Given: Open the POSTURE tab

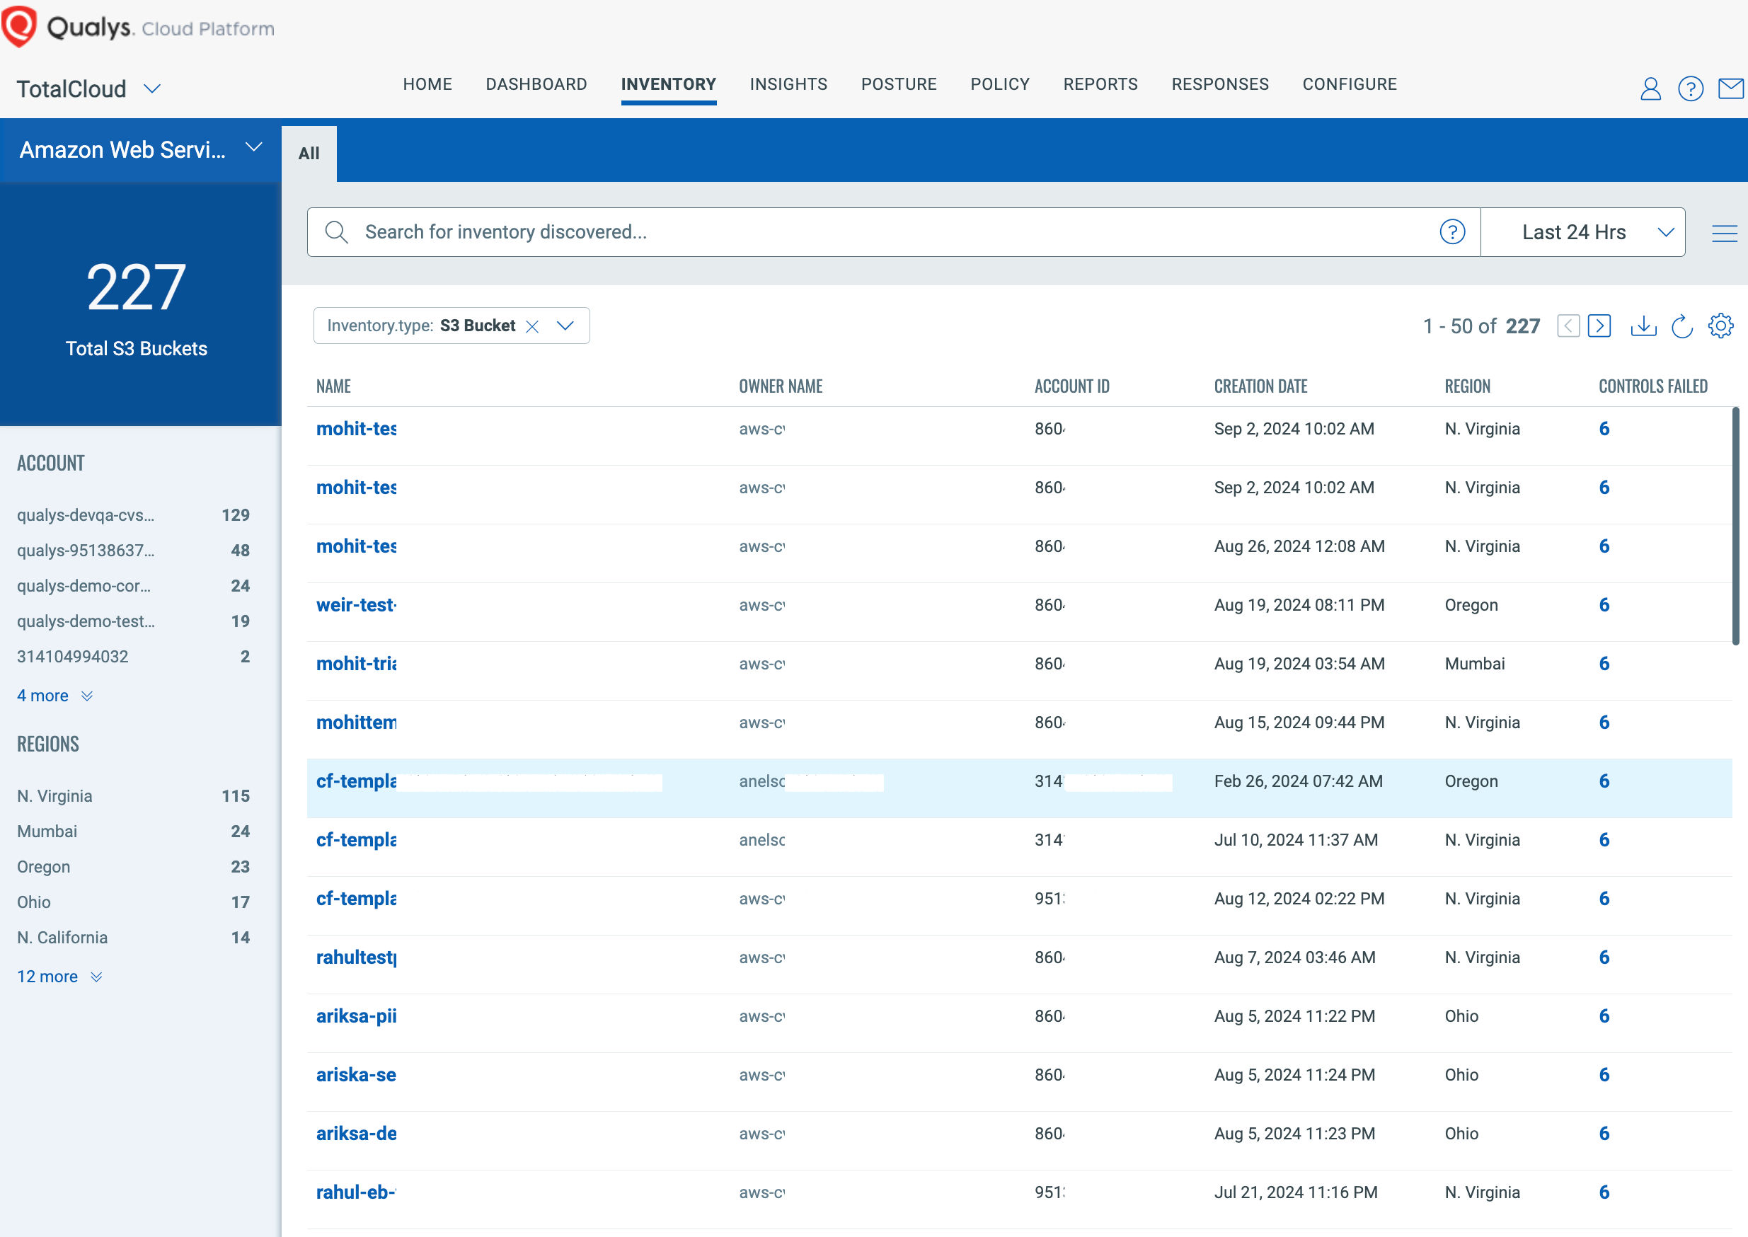Looking at the screenshot, I should pos(899,84).
